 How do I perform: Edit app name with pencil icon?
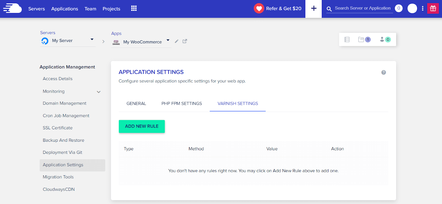pyautogui.click(x=177, y=41)
